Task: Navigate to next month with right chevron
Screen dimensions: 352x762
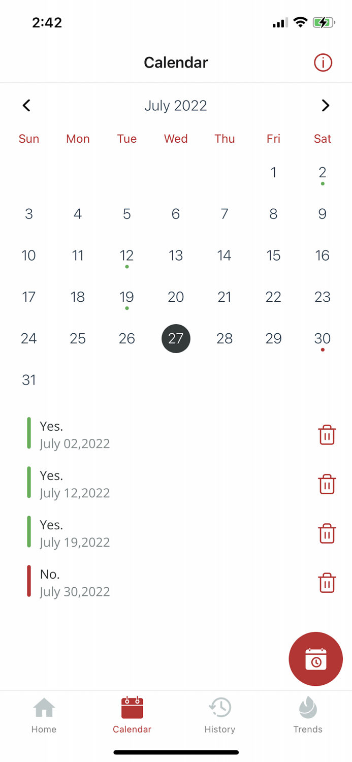Action: pyautogui.click(x=326, y=105)
